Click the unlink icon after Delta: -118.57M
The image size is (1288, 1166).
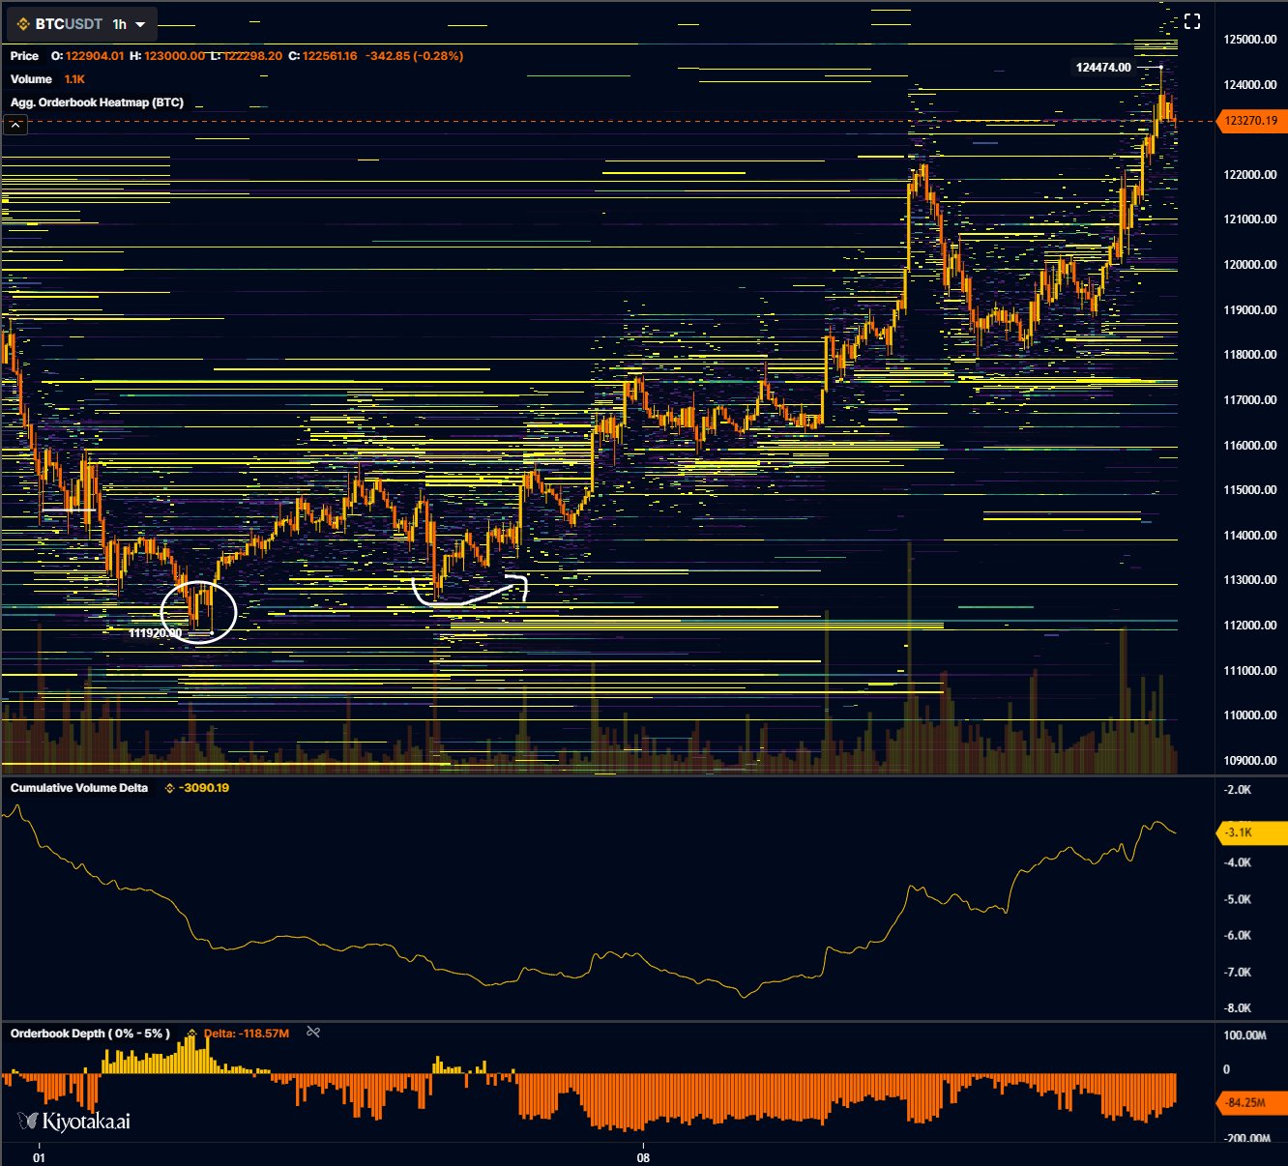(x=313, y=1033)
